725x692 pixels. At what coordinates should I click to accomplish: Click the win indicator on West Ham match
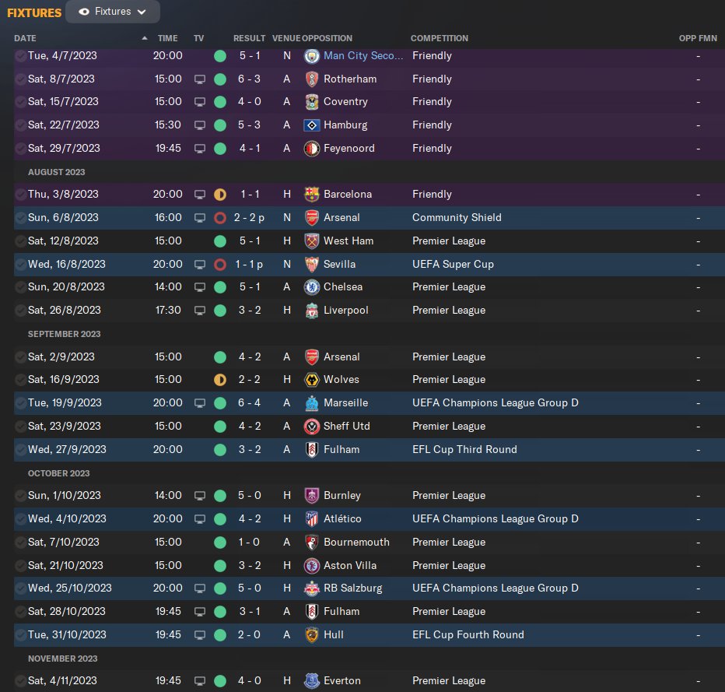(x=220, y=241)
